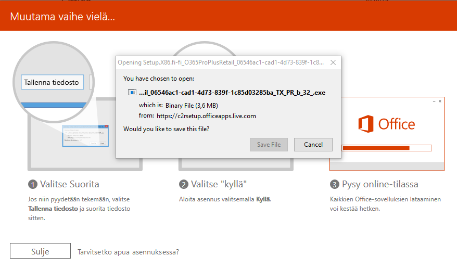The image size is (457, 269).
Task: Click the small dialog thumbnail in step one
Action: 85,136
